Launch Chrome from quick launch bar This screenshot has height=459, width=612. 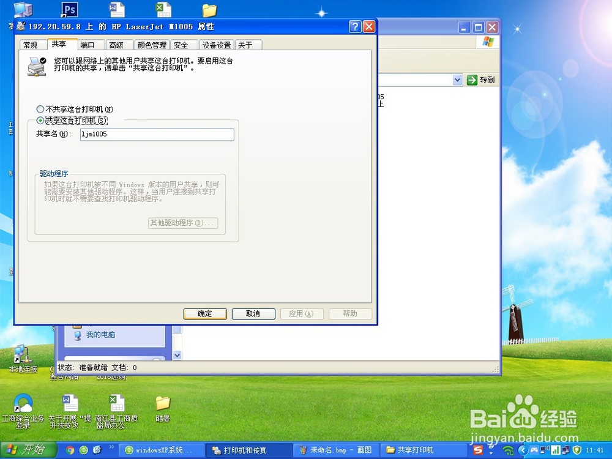pyautogui.click(x=70, y=450)
